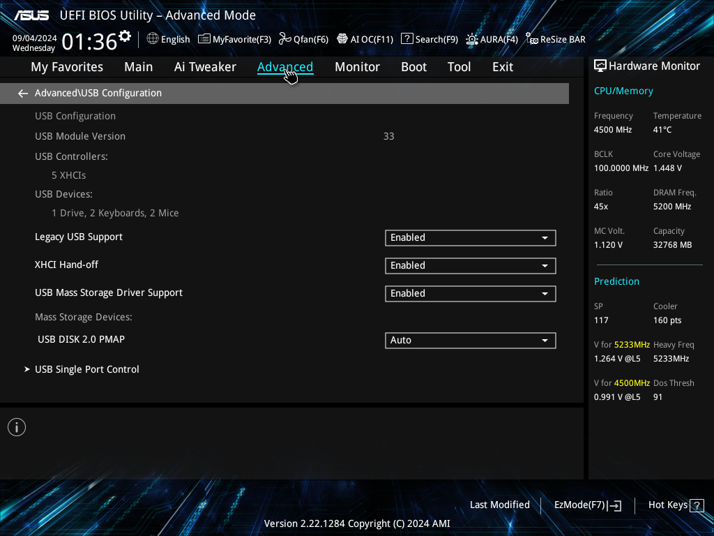Open MyFavorite(F3) list
Viewport: 714px width, 536px height.
(x=234, y=39)
